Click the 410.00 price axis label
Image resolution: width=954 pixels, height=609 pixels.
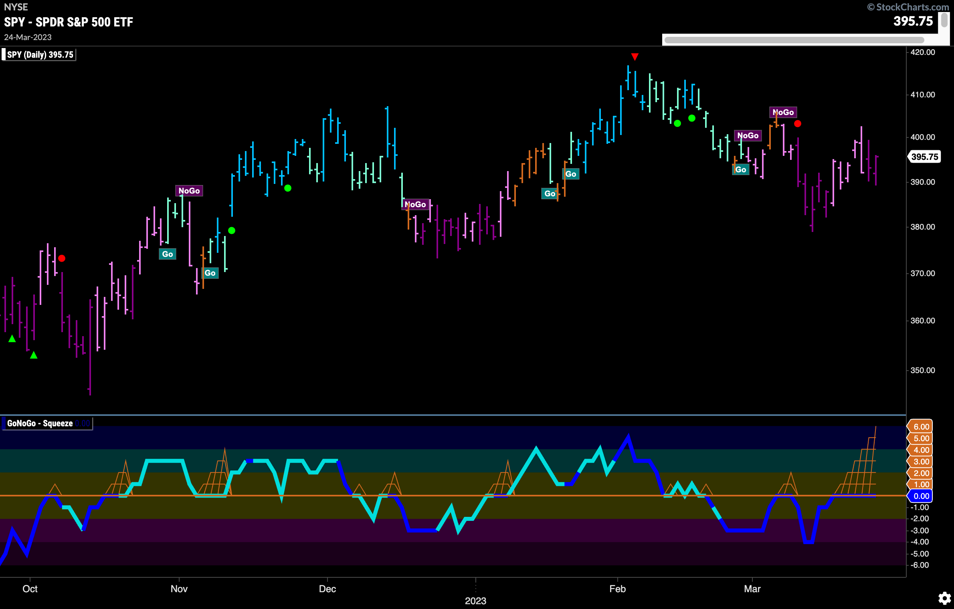pos(922,95)
